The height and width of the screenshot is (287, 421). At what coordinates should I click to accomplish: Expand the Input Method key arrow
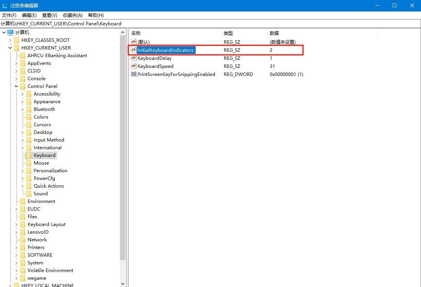(x=23, y=140)
